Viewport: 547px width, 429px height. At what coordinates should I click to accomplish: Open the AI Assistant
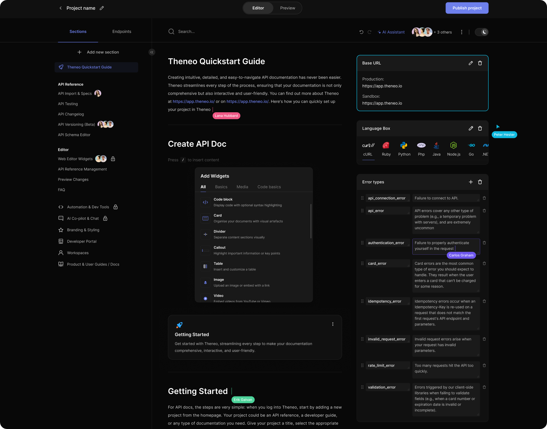point(391,32)
